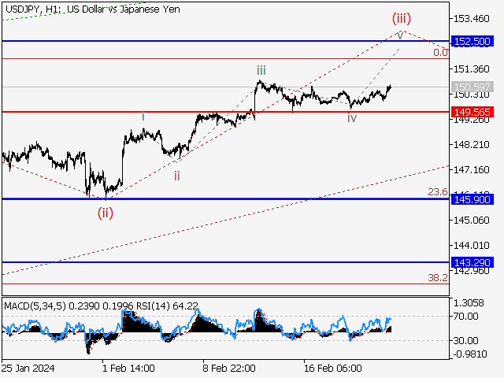Click the 0.0 Fibonacci level label
This screenshot has height=378, width=504.
(440, 53)
